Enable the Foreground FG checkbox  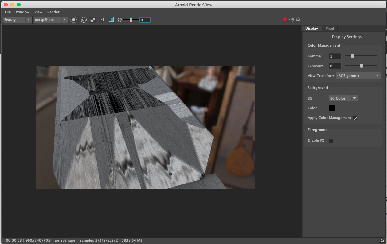[x=330, y=140]
